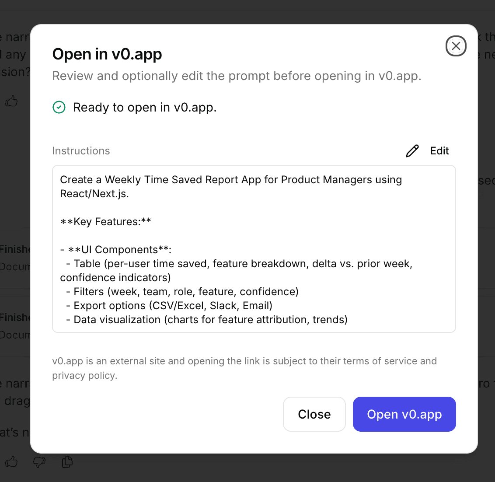Image resolution: width=495 pixels, height=482 pixels.
Task: Click the "Key Features" text in the prompt
Action: [x=105, y=221]
